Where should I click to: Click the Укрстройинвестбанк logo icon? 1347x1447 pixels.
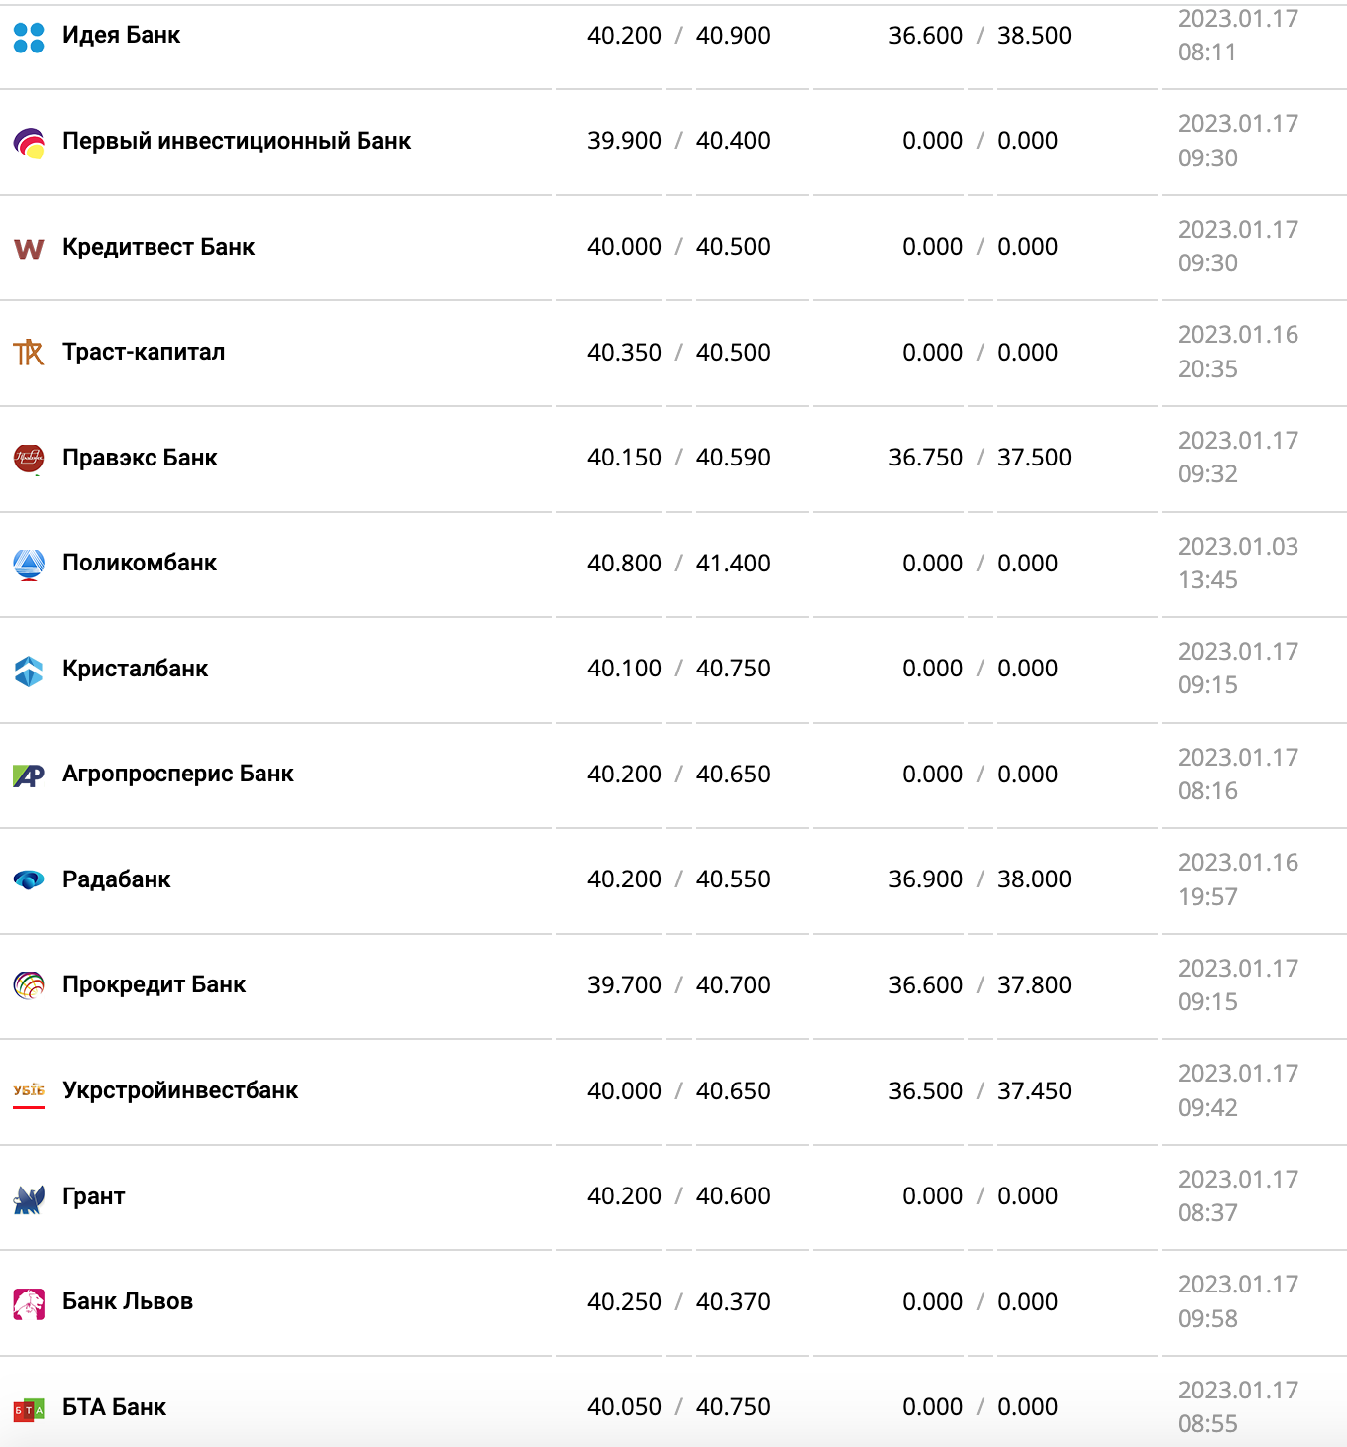tap(29, 1092)
